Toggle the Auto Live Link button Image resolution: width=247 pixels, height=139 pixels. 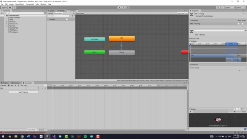tap(182, 13)
